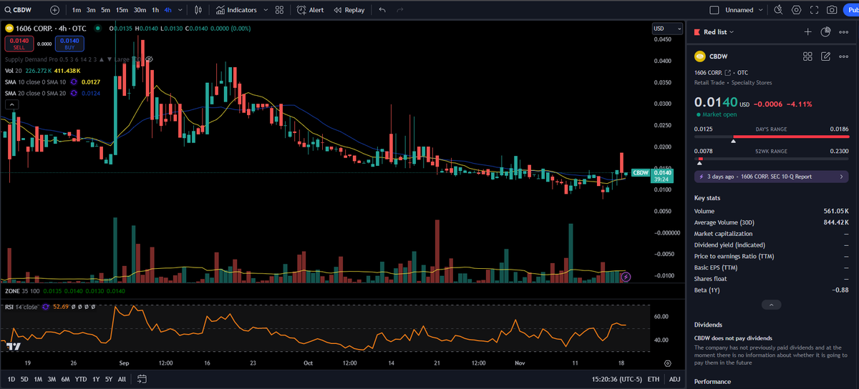
Task: Select the SMA 10 indicator legend
Action: 36,82
